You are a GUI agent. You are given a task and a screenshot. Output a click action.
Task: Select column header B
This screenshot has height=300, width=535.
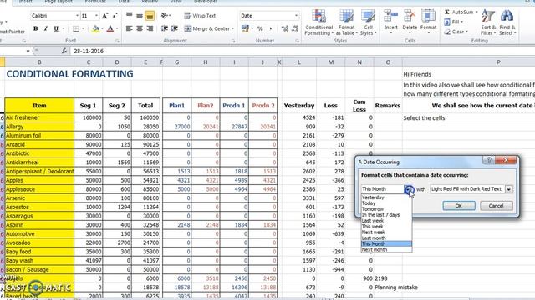(39, 62)
